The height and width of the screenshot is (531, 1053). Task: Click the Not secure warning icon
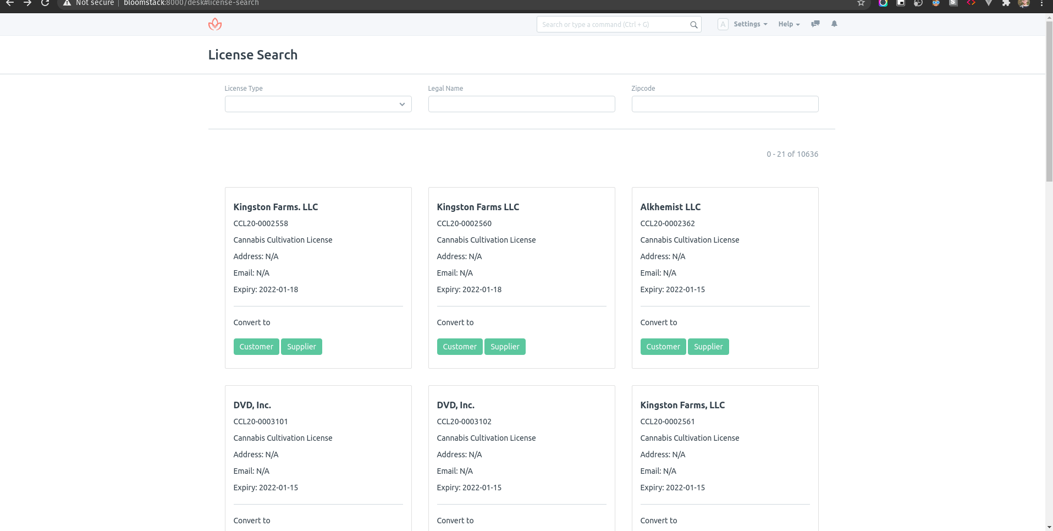67,3
